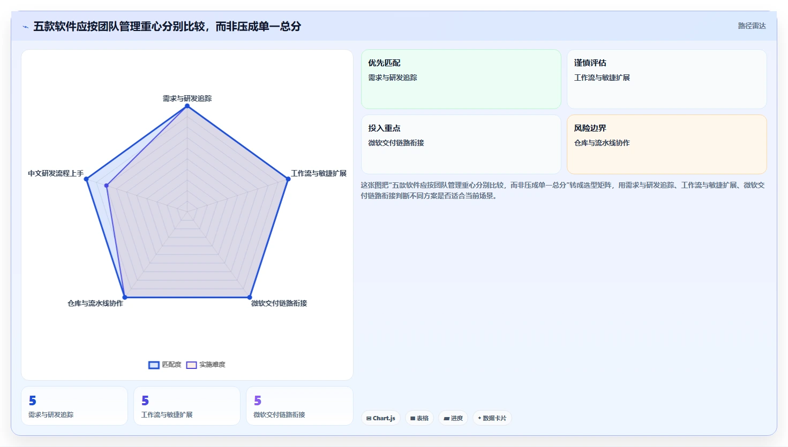Screen dimensions: 788x447
Task: Click the 实施难度 purple legend swatch
Action: pyautogui.click(x=191, y=365)
